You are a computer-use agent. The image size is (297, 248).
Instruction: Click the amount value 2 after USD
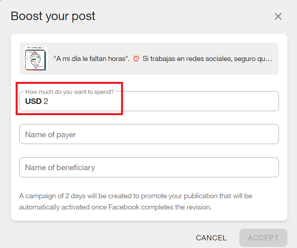(46, 102)
